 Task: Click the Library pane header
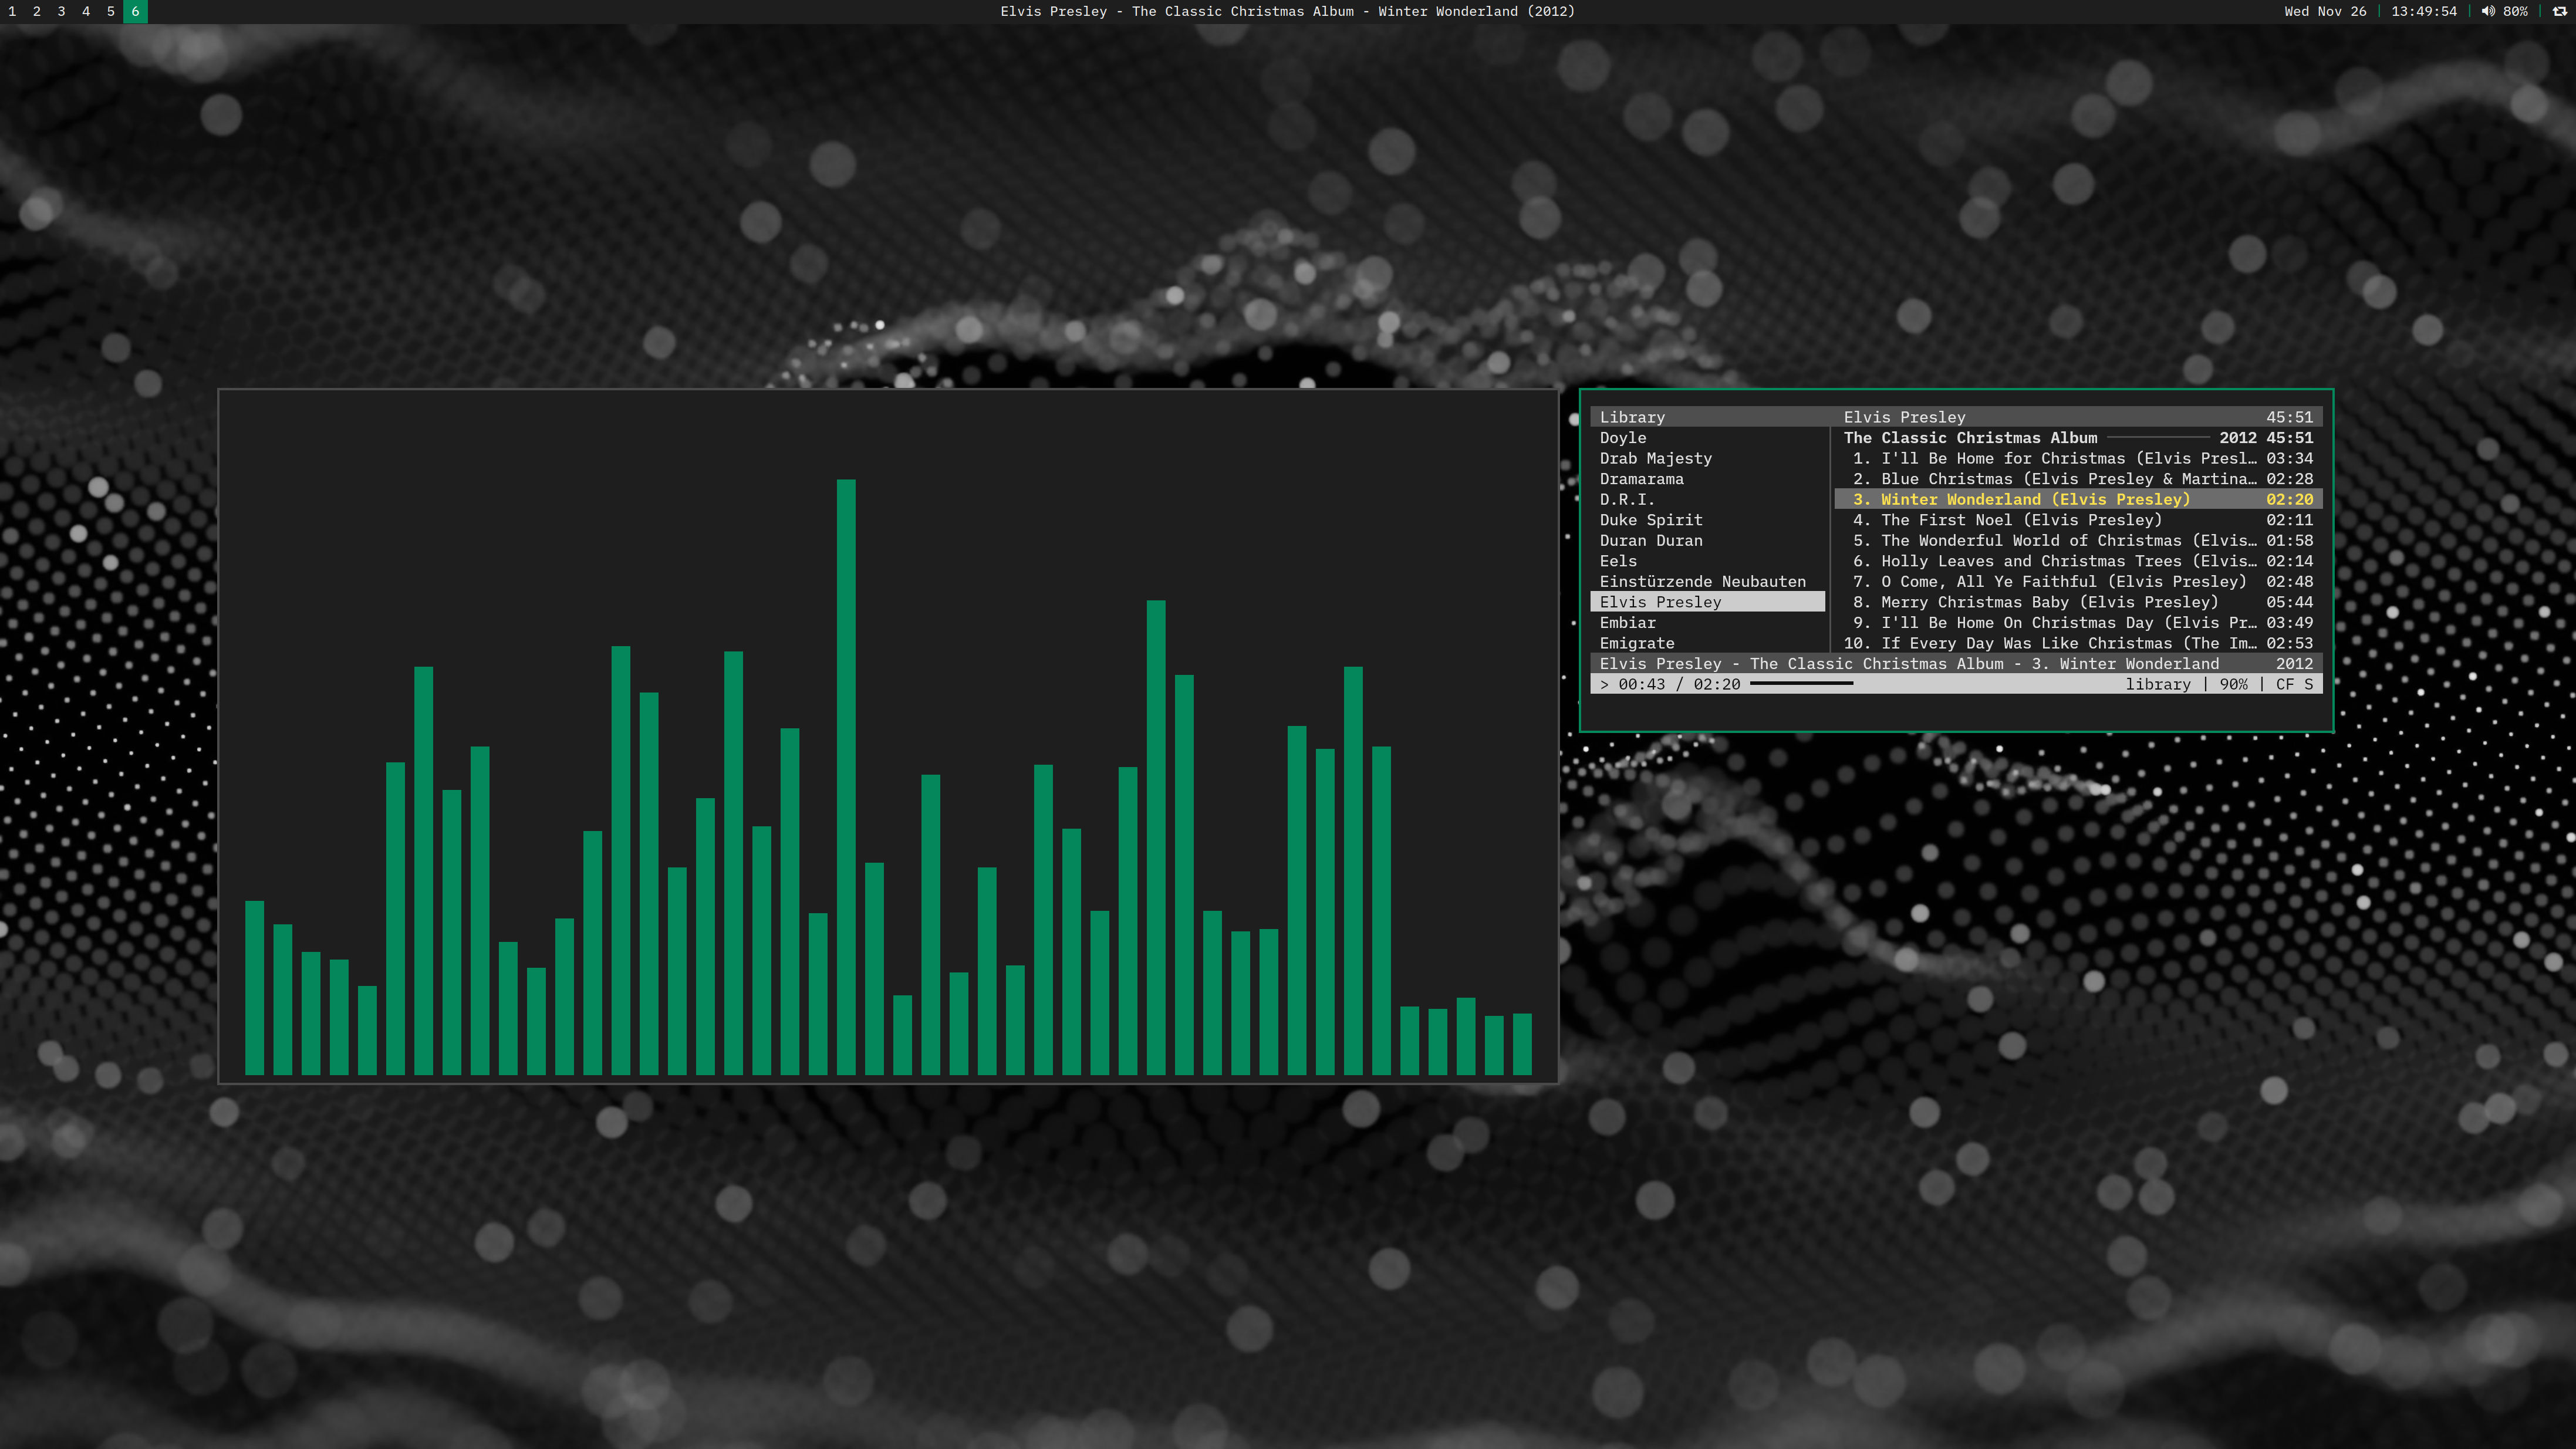pyautogui.click(x=1632, y=417)
